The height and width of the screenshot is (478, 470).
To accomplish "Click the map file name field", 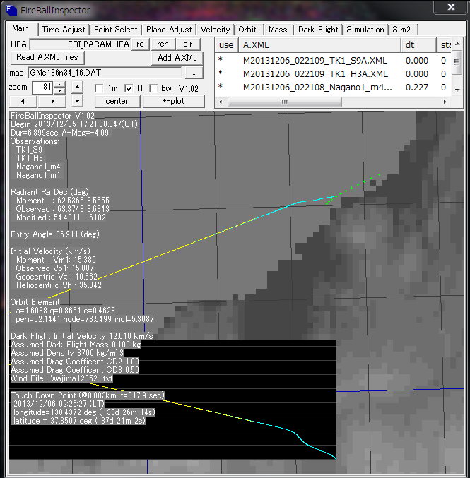I will point(105,73).
